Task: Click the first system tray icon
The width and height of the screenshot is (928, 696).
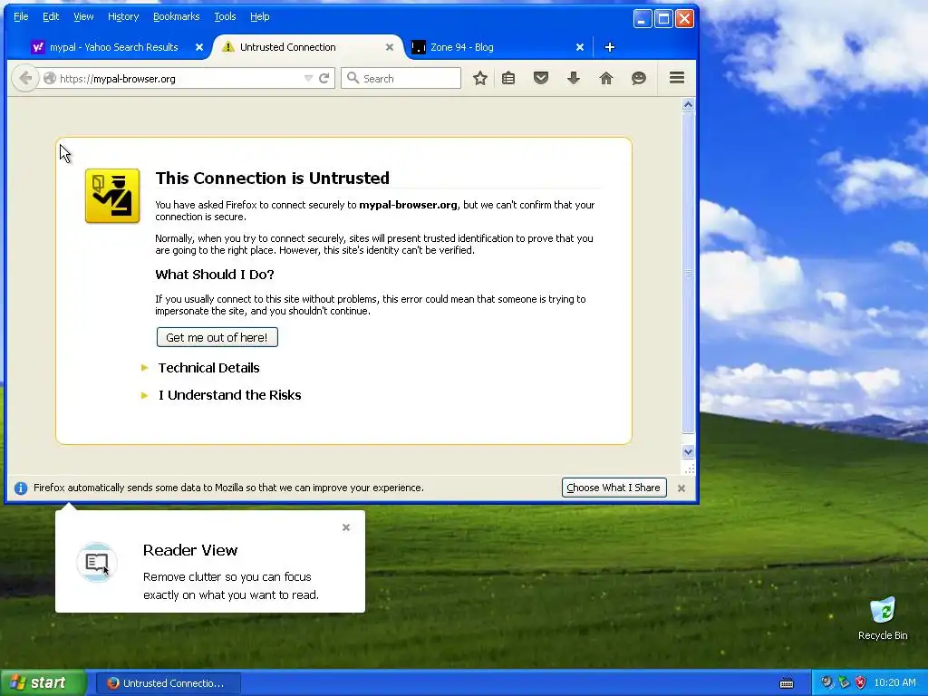Action: [826, 683]
